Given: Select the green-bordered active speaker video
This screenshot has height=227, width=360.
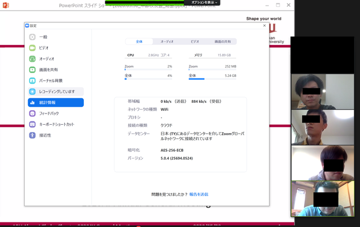Looking at the screenshot, I should pyautogui.click(x=322, y=198).
